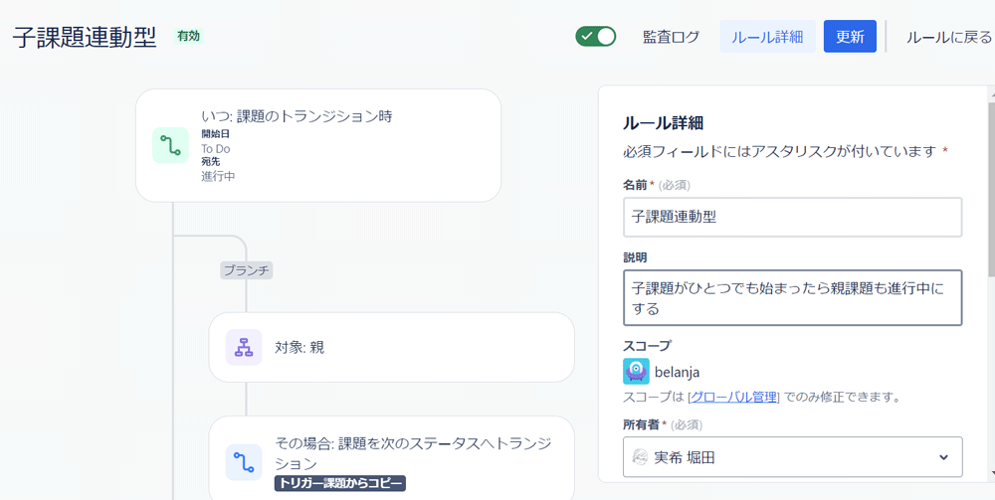This screenshot has width=995, height=500.
Task: Click the details panel scrollbar
Action: click(x=991, y=188)
